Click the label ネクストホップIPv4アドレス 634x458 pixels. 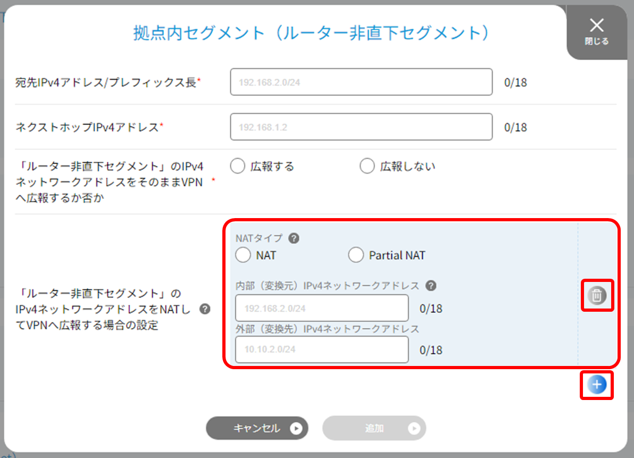click(87, 127)
